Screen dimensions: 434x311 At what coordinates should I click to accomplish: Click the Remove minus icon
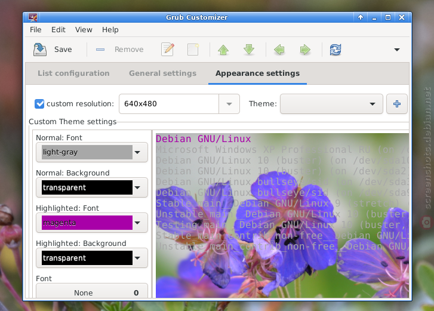pyautogui.click(x=100, y=50)
